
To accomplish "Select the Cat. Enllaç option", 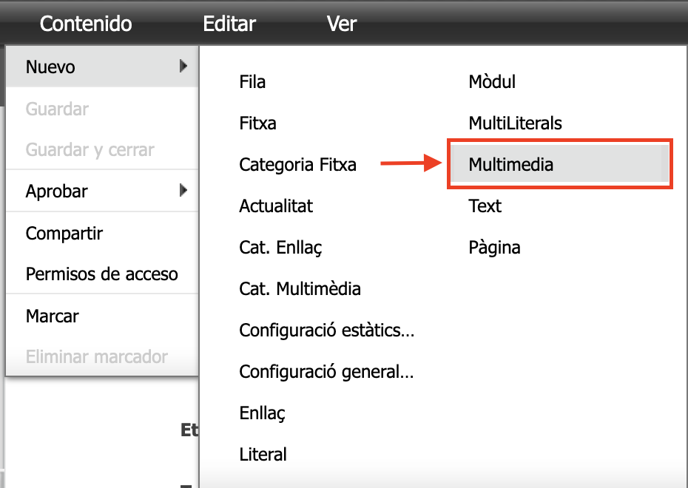I will click(x=280, y=247).
